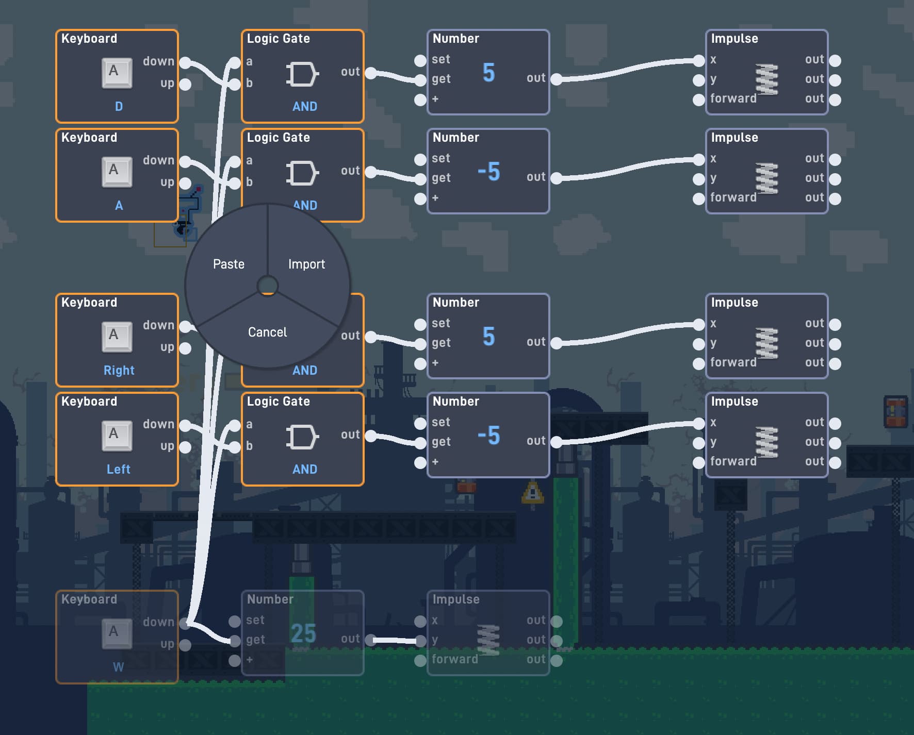Screen dimensions: 914x735
Task: Click the down port of the W Keyboard node
Action: 185,624
